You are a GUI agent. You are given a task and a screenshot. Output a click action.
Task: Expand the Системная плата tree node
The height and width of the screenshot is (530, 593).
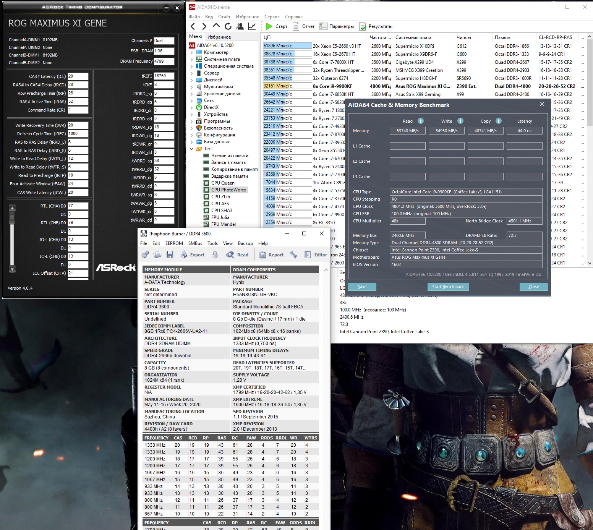192,59
